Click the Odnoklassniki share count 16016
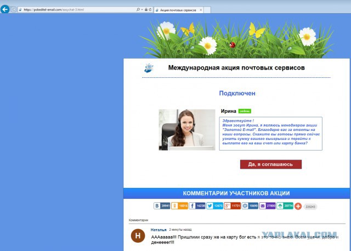 click(183, 206)
